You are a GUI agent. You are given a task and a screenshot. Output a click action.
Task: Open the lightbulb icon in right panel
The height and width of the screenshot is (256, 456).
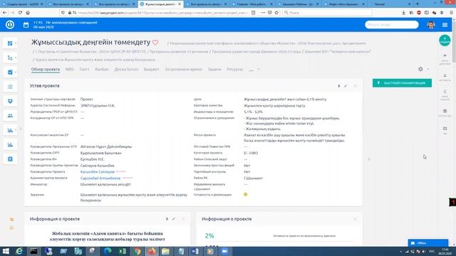pyautogui.click(x=445, y=92)
